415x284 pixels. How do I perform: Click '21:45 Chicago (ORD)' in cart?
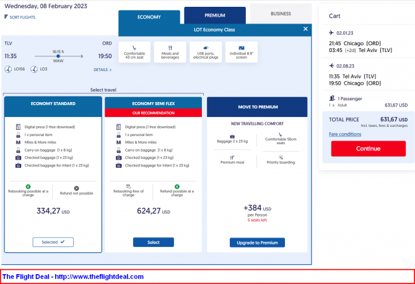(355, 43)
